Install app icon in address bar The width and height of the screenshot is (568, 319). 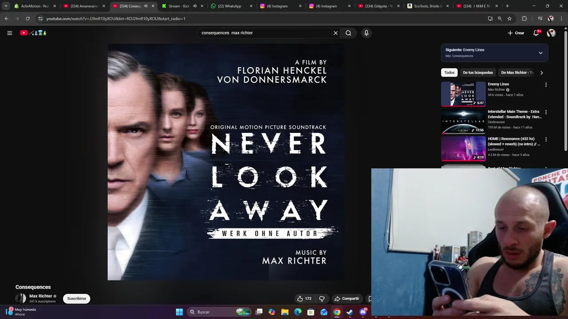pyautogui.click(x=490, y=19)
